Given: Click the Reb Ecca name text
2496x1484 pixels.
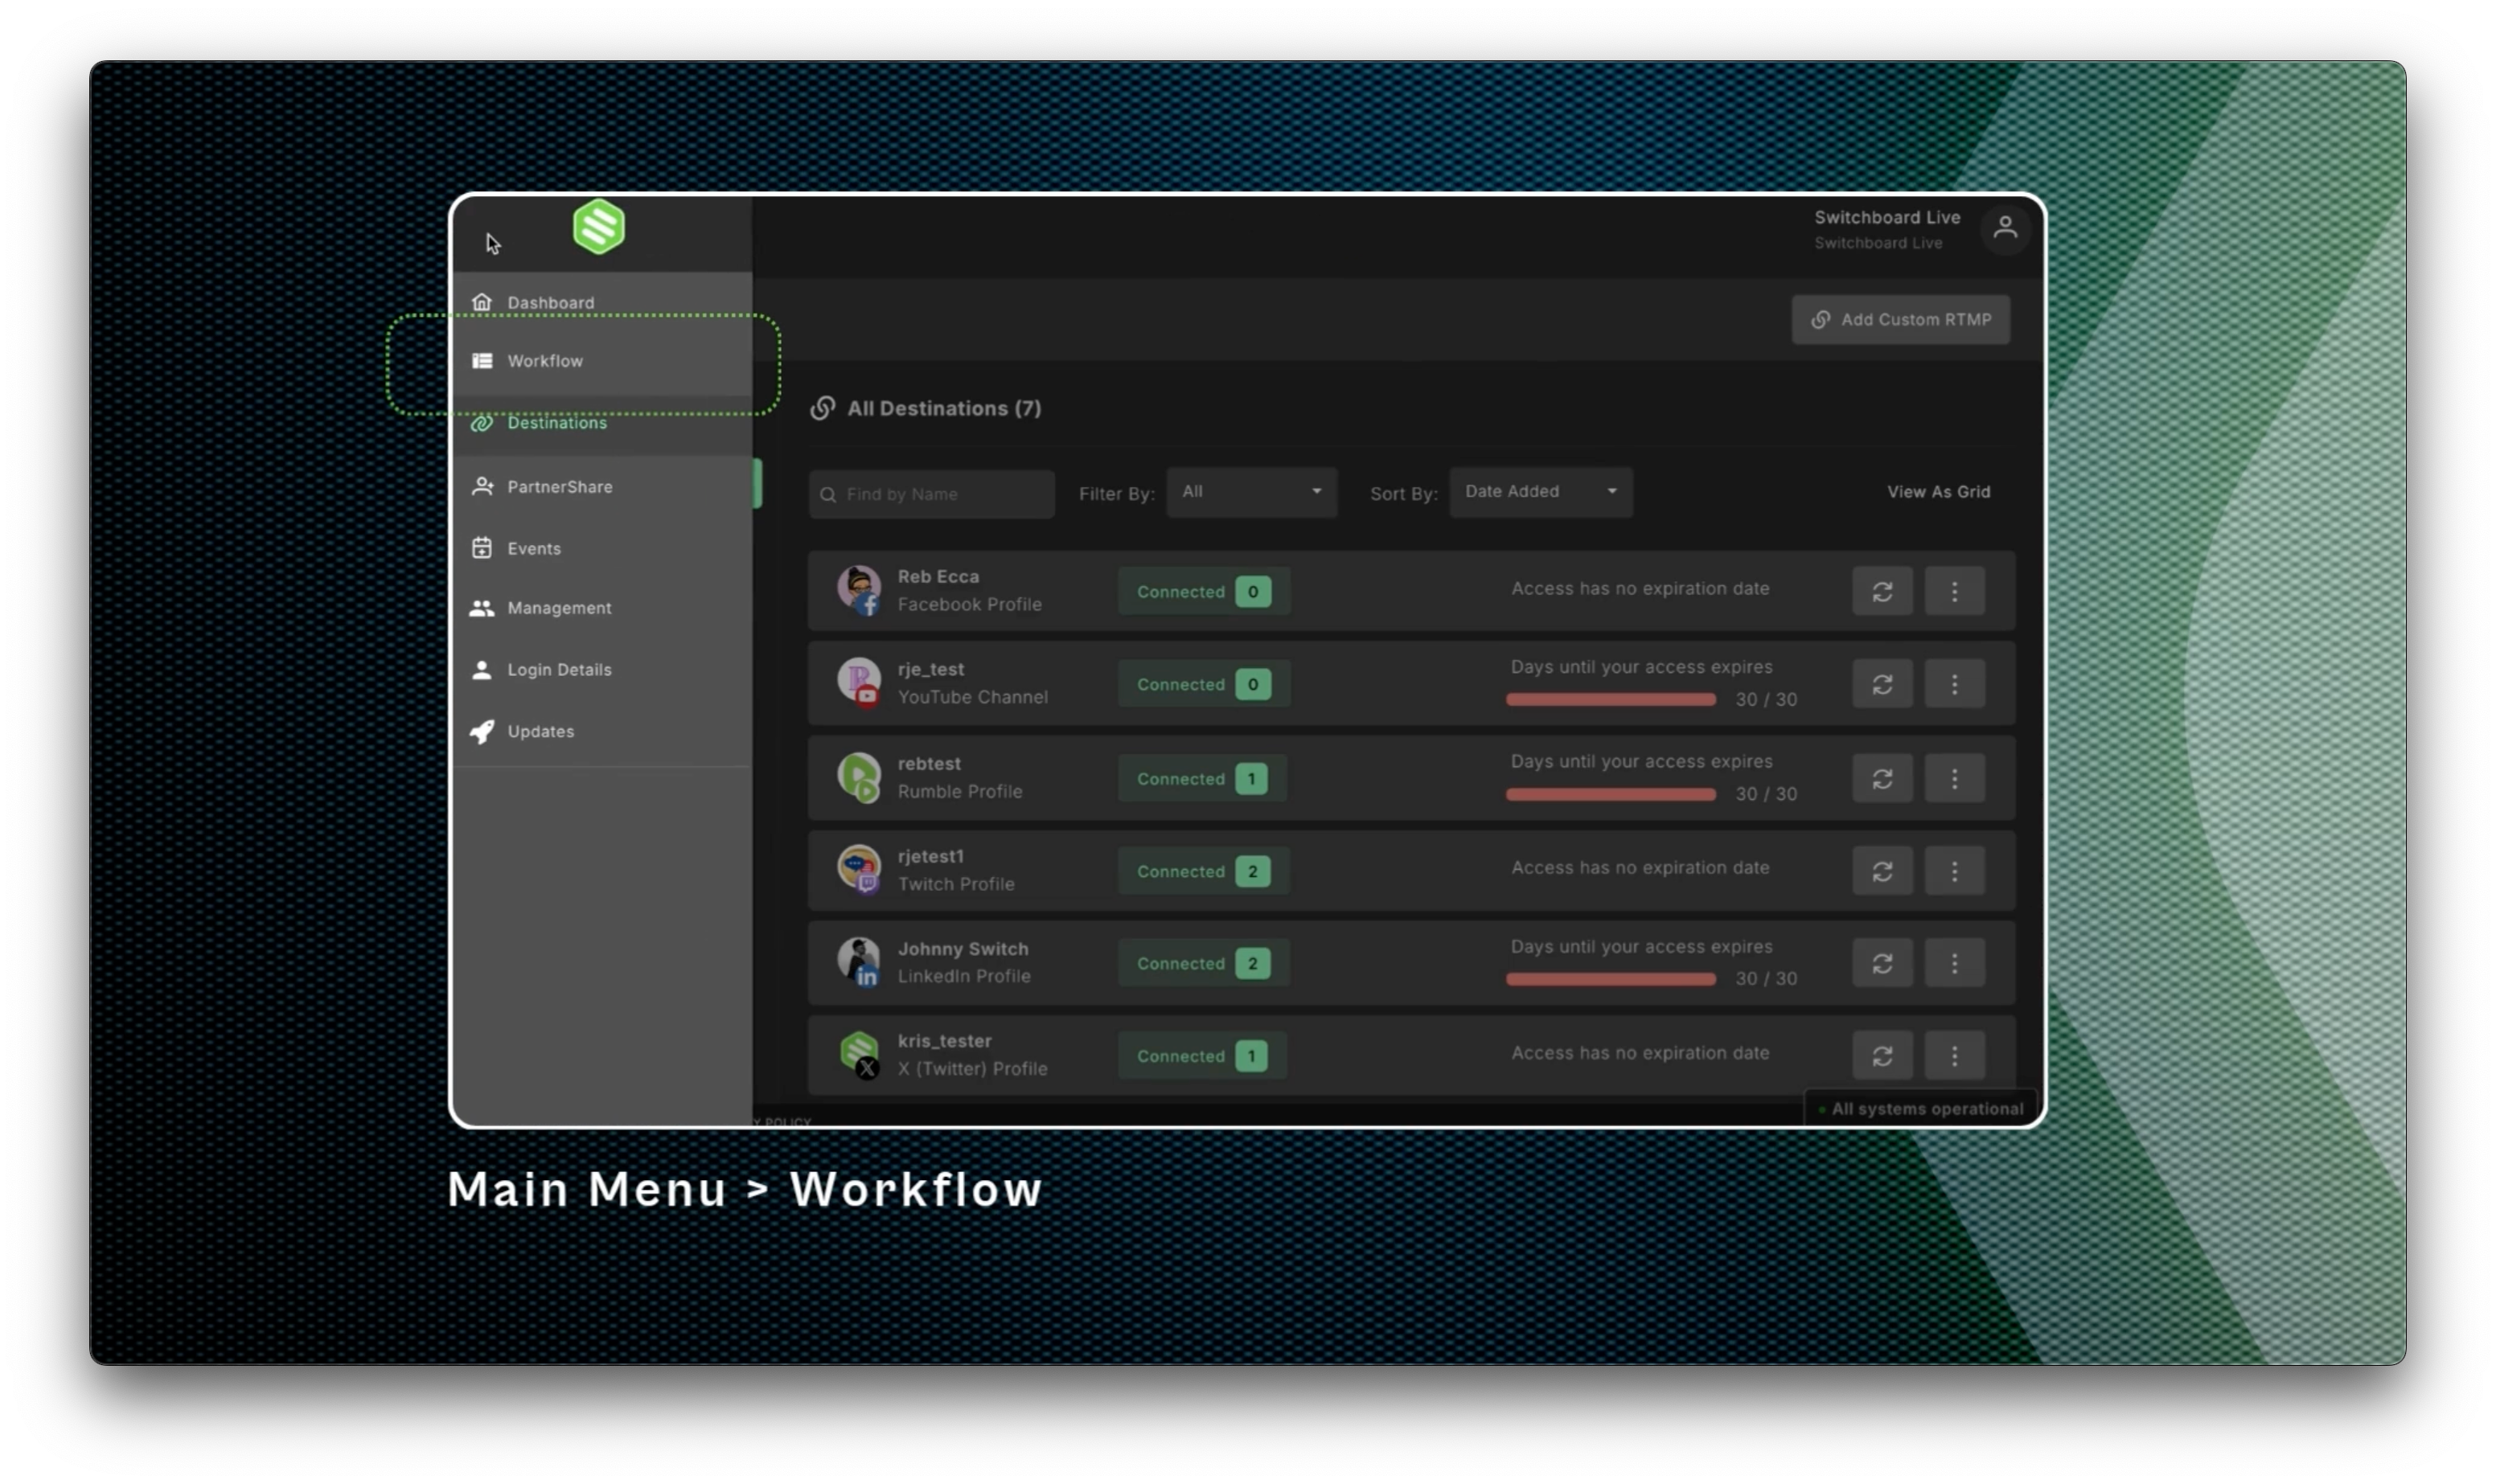Looking at the screenshot, I should 938,576.
